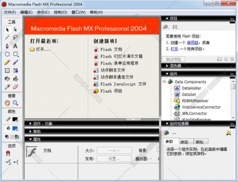Create a new 动作脚本通信文件
This screenshot has width=238, height=182.
114,77
